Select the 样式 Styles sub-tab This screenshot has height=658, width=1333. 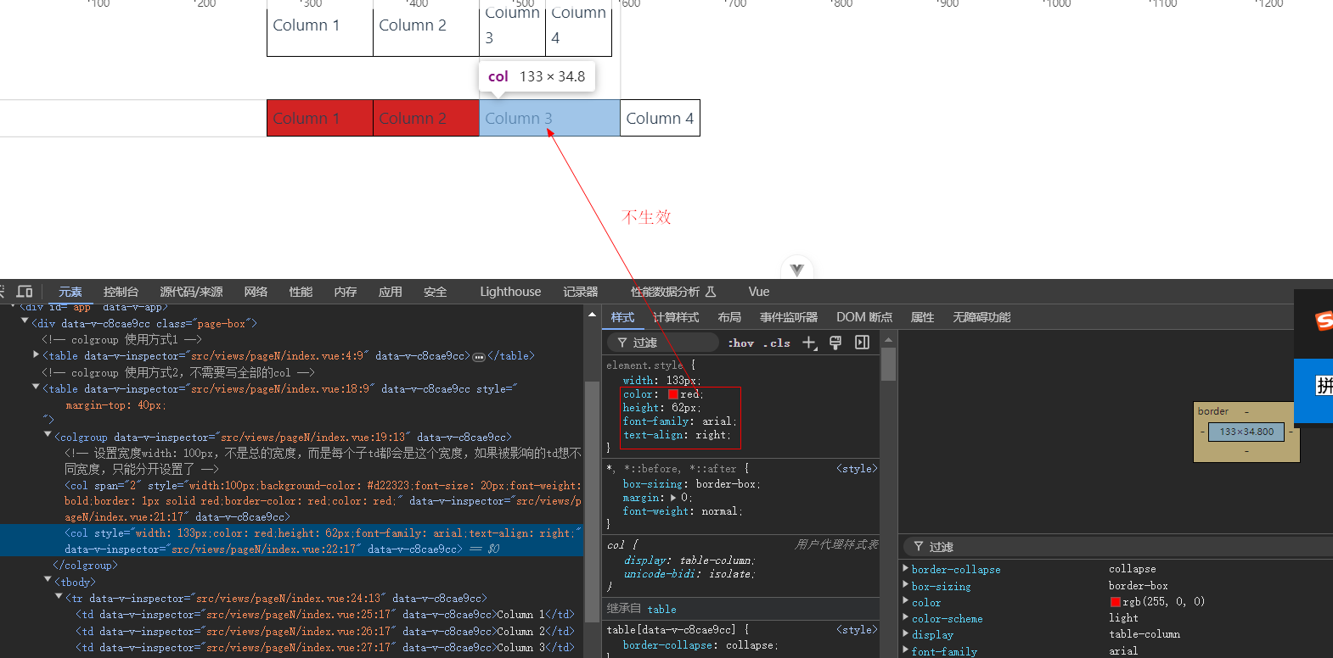[x=622, y=317]
